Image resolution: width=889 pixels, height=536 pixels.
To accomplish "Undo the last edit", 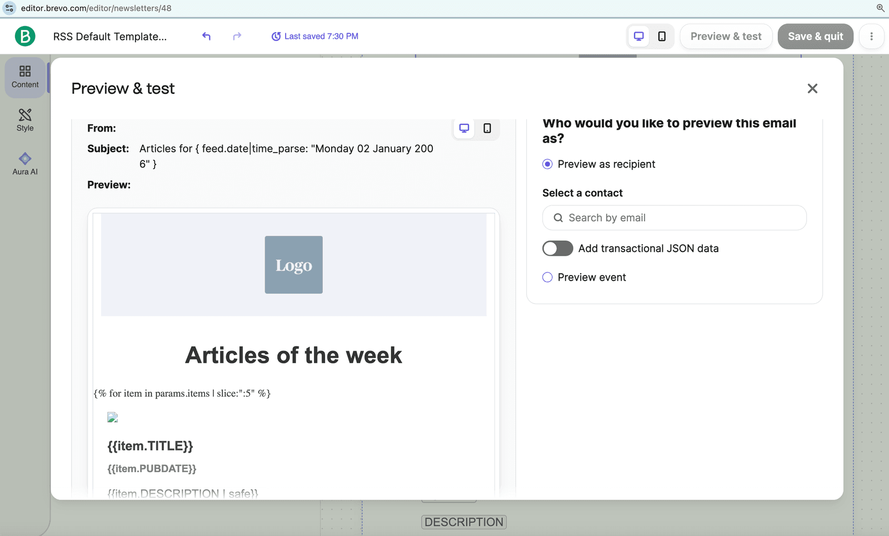I will [206, 36].
